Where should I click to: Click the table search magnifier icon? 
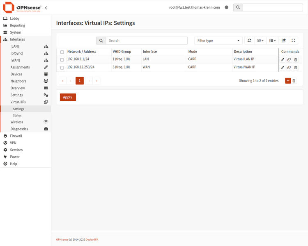pos(101,41)
